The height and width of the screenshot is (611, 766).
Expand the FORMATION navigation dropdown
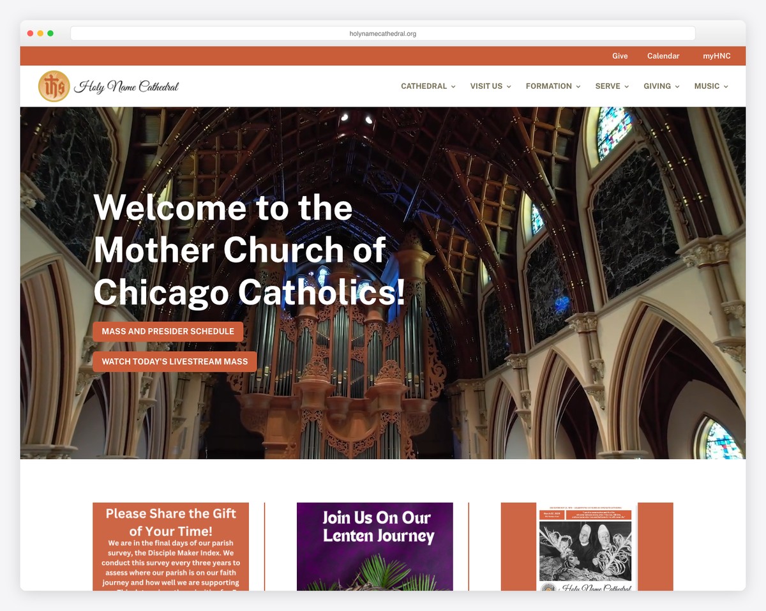point(549,86)
